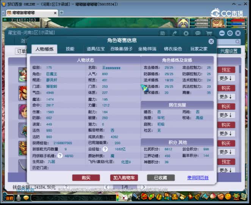Go to previous page arrow beside 1/6

pyautogui.click(x=107, y=187)
